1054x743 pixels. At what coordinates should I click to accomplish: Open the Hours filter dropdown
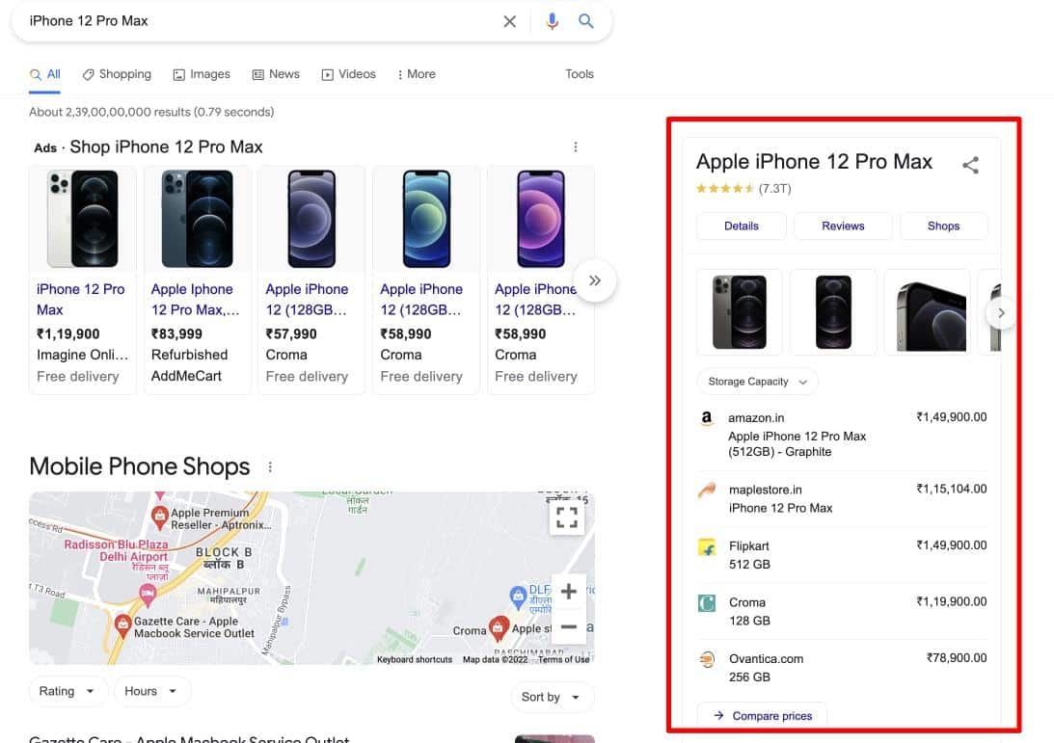click(x=151, y=691)
